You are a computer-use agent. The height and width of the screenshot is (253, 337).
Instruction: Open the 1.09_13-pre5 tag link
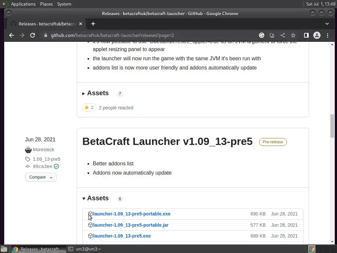[46, 159]
